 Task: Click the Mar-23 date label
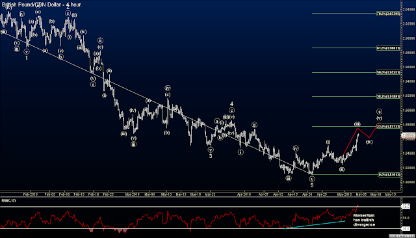point(210,194)
